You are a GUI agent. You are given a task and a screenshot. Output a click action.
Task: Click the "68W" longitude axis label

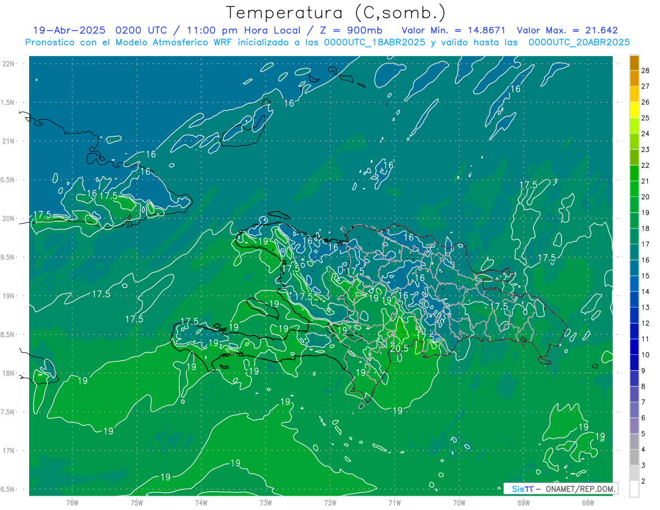[x=588, y=502]
